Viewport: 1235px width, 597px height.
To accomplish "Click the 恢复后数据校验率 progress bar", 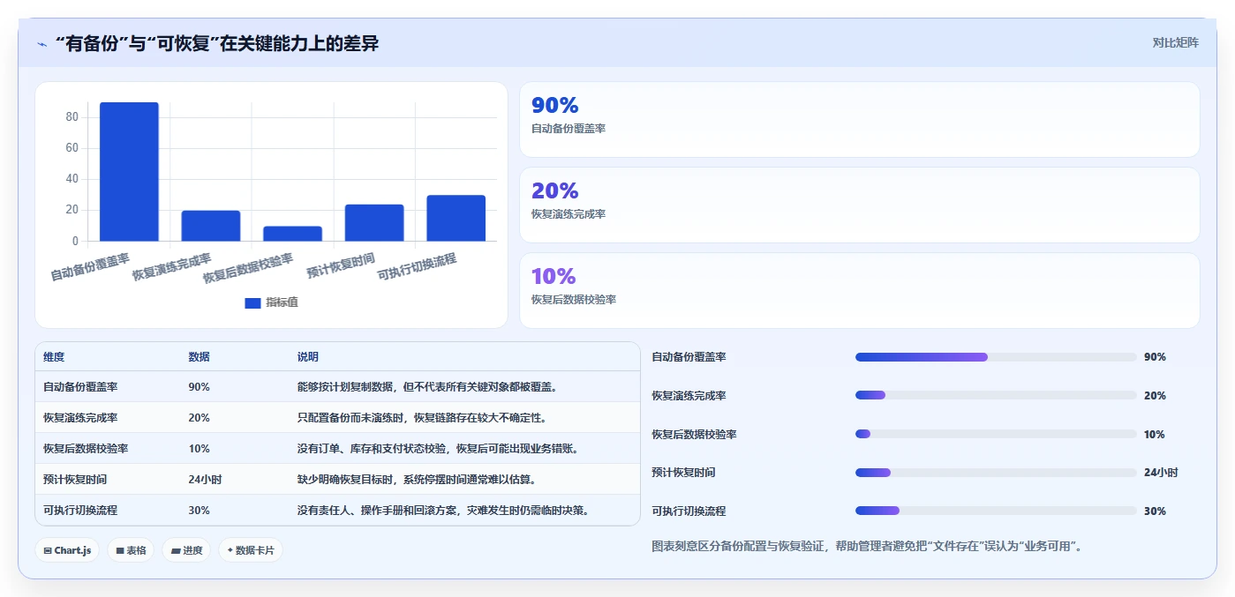I will coord(996,434).
